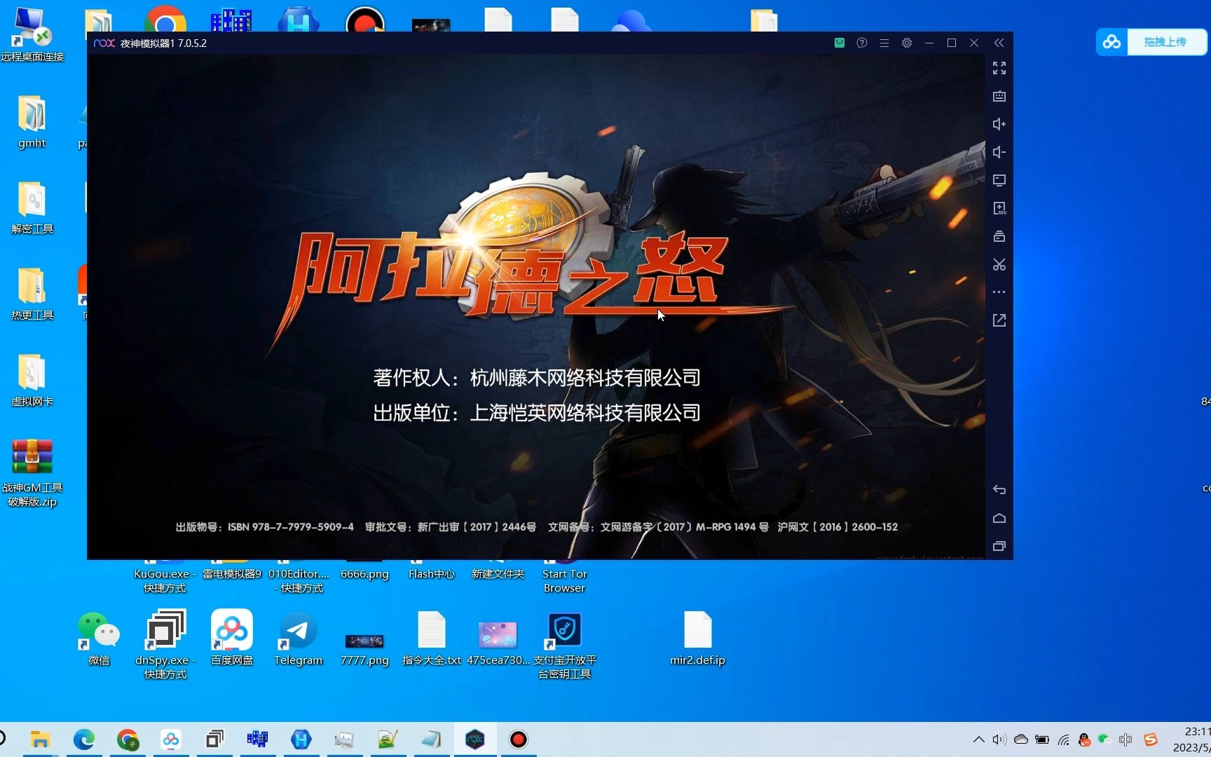Switch to Nox emulator taskbar icon
Image resolution: width=1211 pixels, height=757 pixels.
[x=475, y=739]
